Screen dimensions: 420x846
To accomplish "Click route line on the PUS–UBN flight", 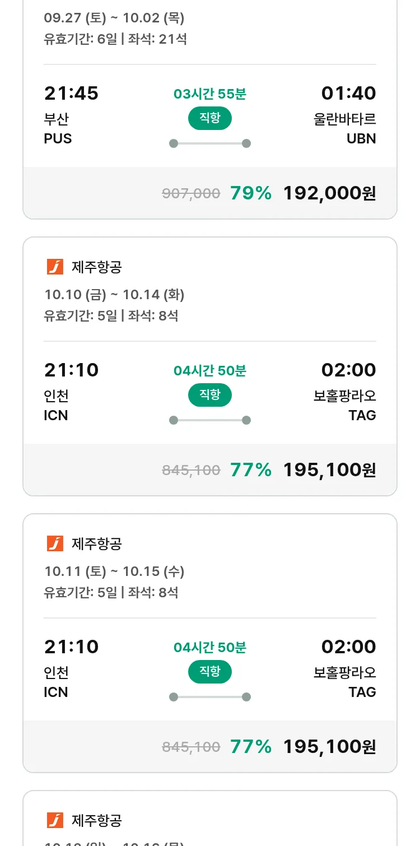I will (x=209, y=143).
